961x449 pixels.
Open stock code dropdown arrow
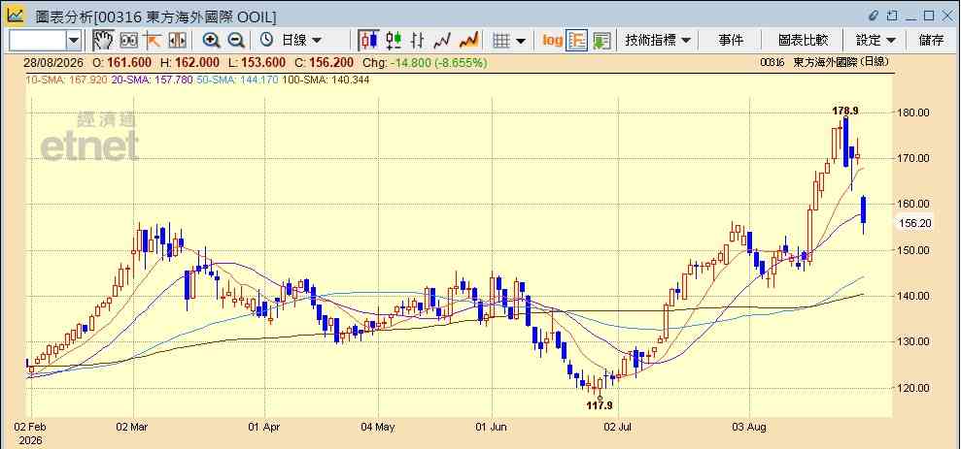74,41
